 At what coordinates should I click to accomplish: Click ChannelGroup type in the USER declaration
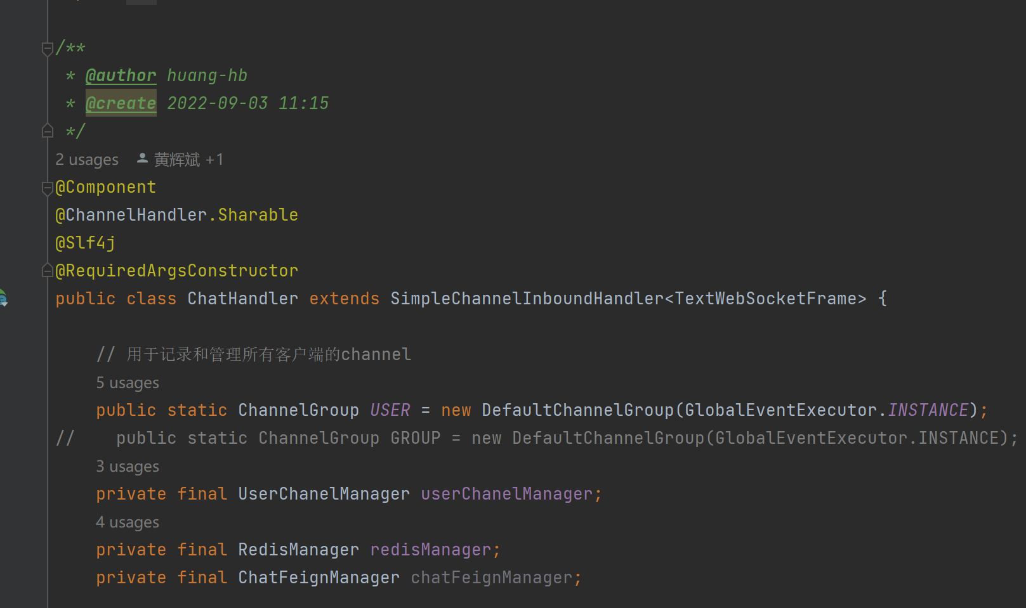click(x=299, y=410)
